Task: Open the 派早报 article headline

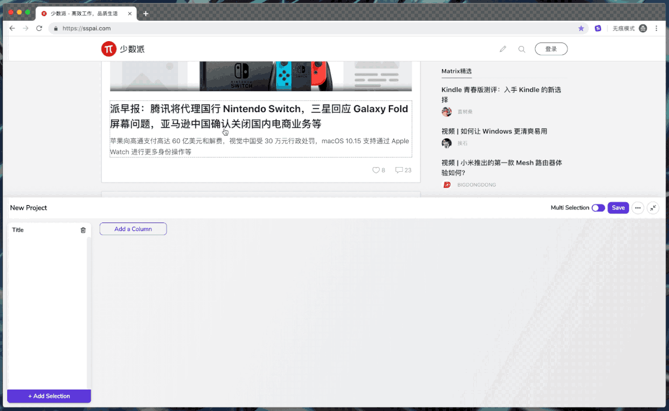Action: pyautogui.click(x=259, y=116)
